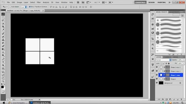186x104 pixels.
Task: Hide the Background layer
Action: [x=157, y=83]
